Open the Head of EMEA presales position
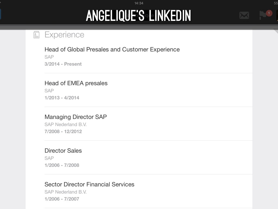 tap(76, 83)
